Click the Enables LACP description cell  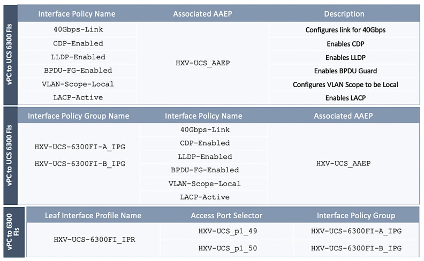[345, 98]
